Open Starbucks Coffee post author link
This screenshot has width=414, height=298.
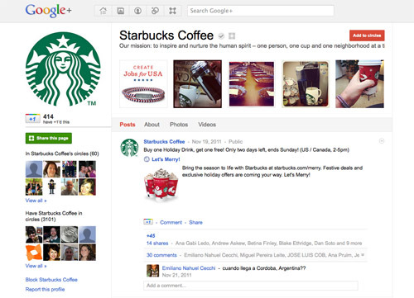pos(164,141)
